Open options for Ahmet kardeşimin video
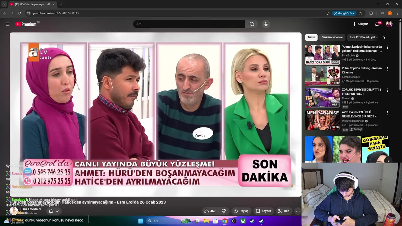Image resolution: width=402 pixels, height=226 pixels. (x=387, y=47)
